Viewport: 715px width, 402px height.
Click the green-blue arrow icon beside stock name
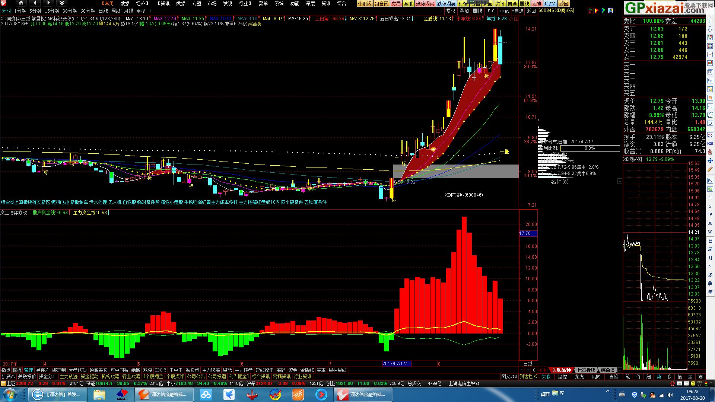[x=604, y=11]
